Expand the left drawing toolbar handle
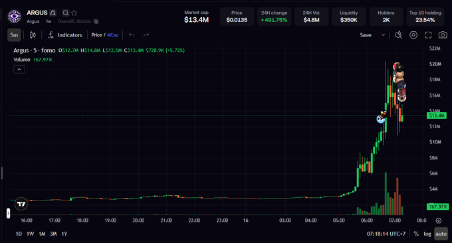Screen dimensions: 452x243 tap(8, 213)
